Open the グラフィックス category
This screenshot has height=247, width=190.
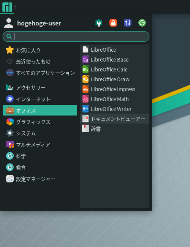[40, 122]
